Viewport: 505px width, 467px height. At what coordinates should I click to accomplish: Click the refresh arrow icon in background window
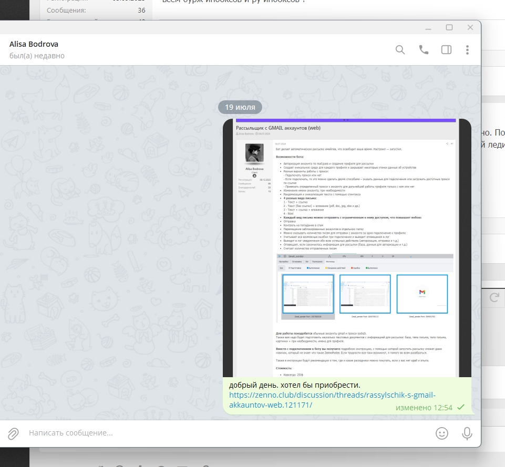[494, 297]
